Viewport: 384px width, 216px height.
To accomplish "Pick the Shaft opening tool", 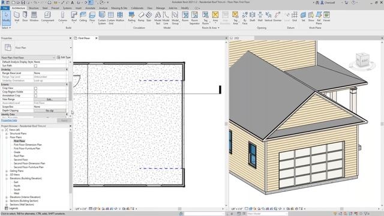I will click(252, 17).
